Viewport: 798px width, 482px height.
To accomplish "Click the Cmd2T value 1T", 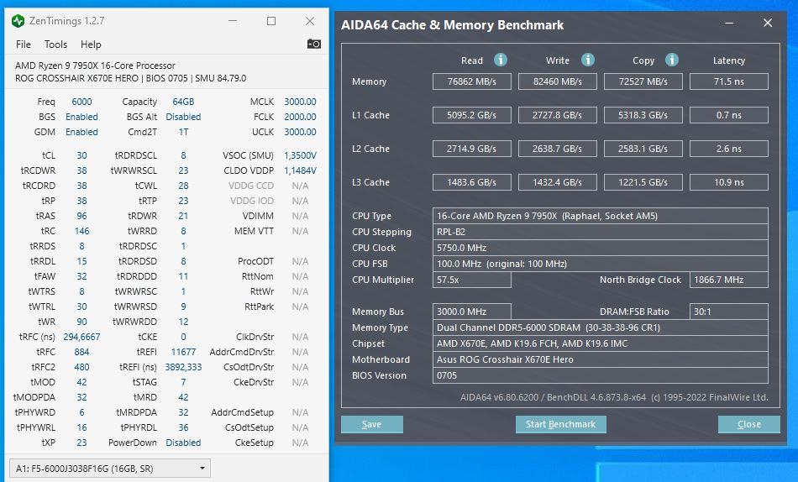I will tap(183, 132).
